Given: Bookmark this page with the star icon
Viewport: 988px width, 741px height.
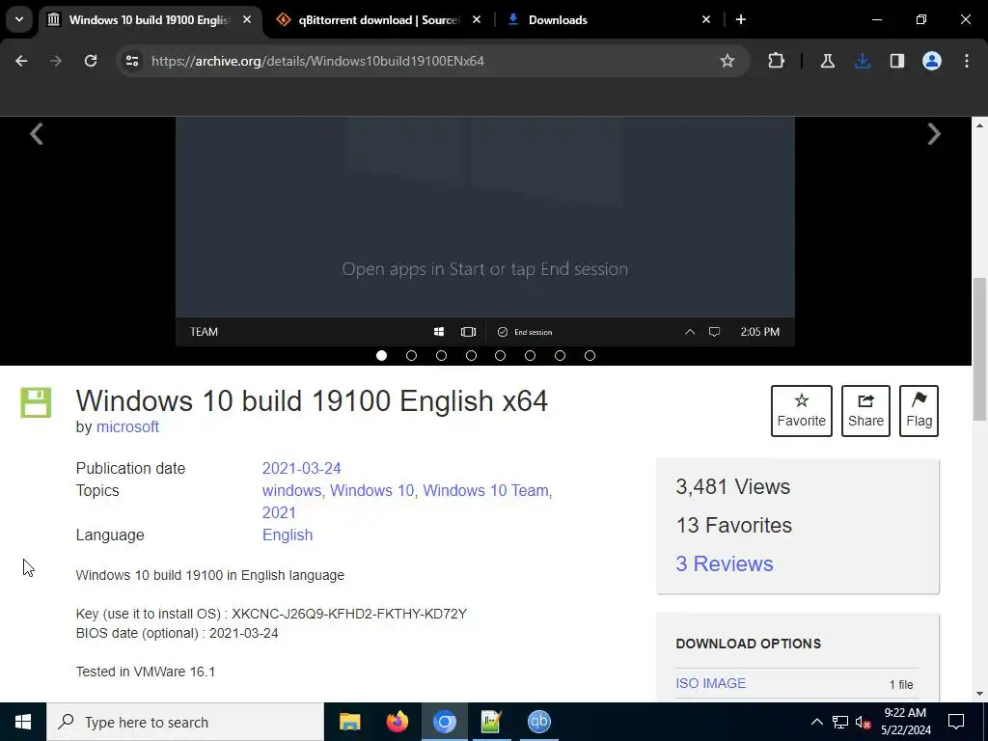Looking at the screenshot, I should tap(727, 61).
